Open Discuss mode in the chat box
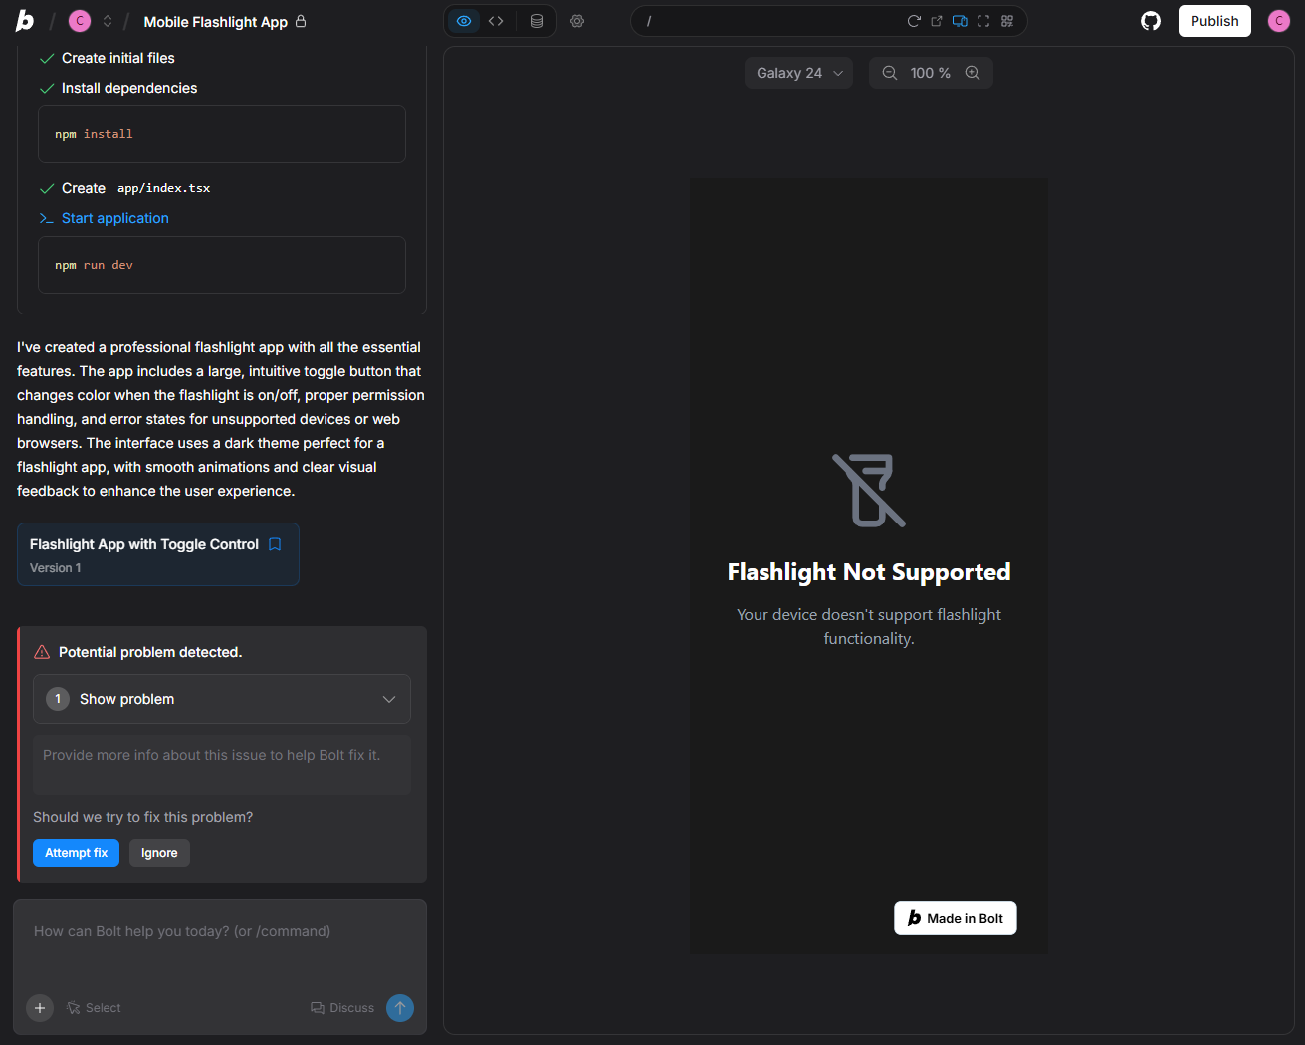Screen dimensions: 1305x1045 (x=342, y=1007)
